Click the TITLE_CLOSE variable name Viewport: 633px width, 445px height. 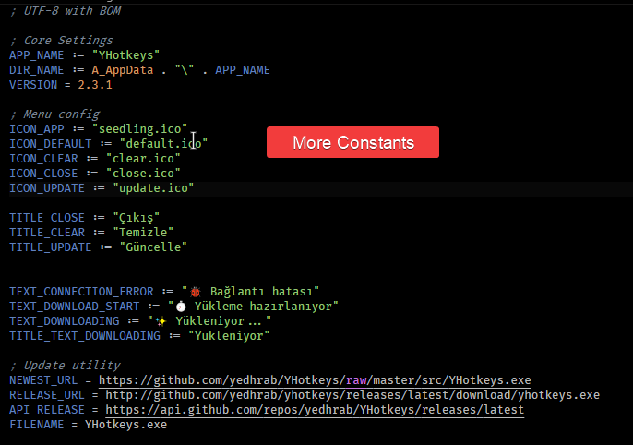47,218
